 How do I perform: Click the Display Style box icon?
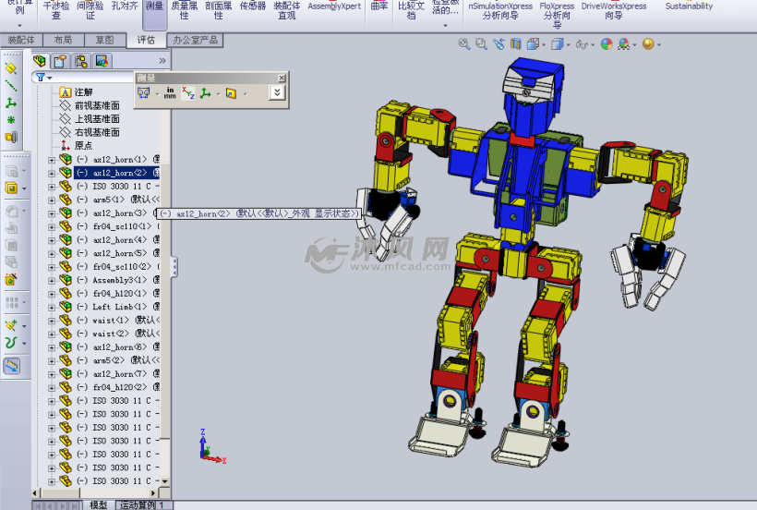point(557,44)
